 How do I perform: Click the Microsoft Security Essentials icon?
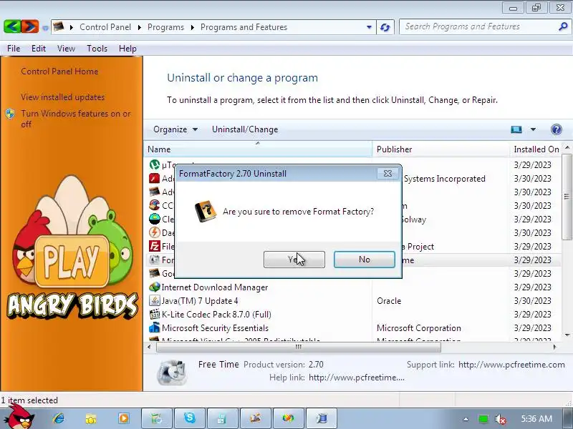155,327
